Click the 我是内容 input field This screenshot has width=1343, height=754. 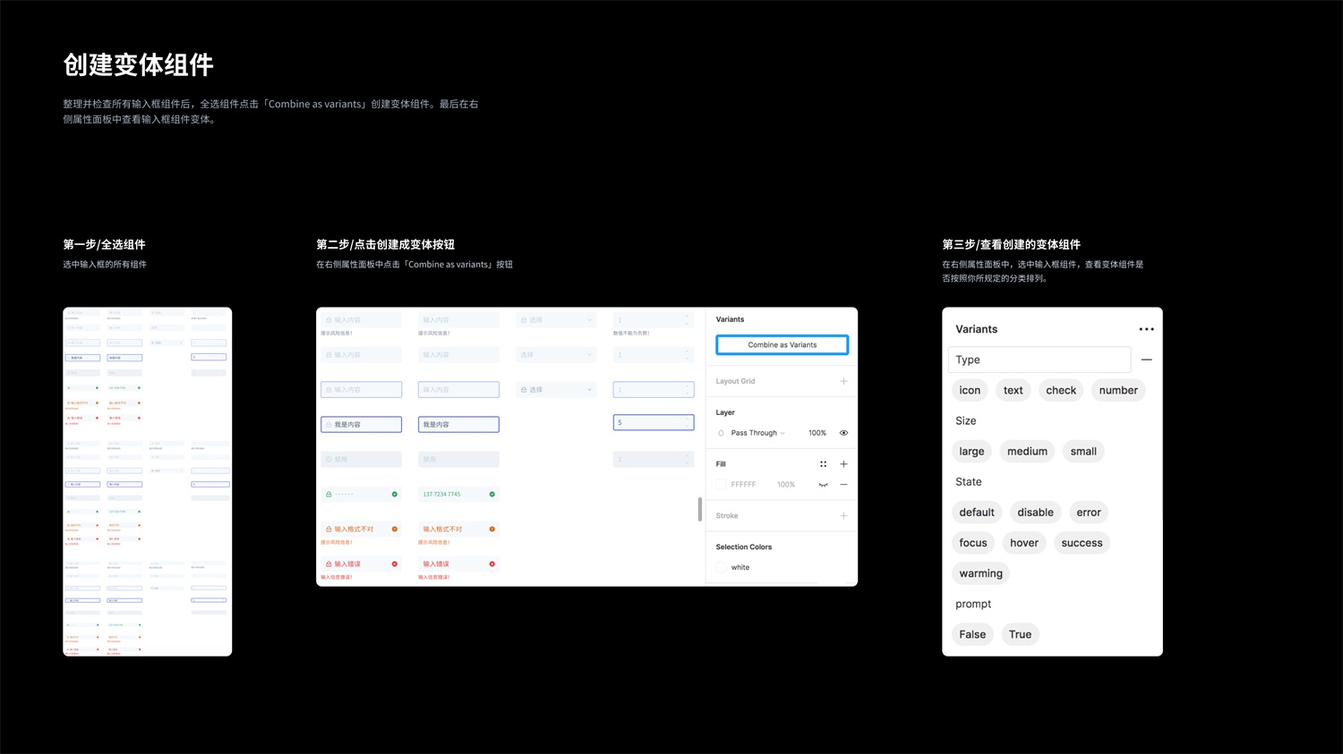point(361,424)
